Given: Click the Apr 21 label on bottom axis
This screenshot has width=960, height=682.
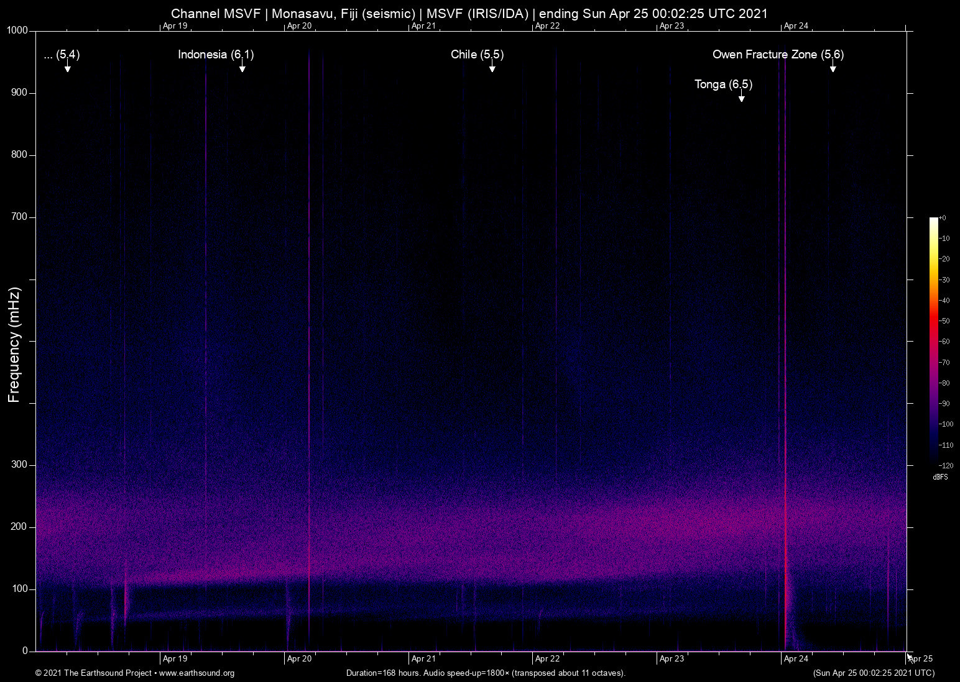Looking at the screenshot, I should pos(423,658).
